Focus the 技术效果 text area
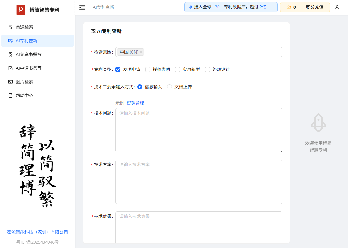Viewport: 348px width, 248px height. pos(199,227)
